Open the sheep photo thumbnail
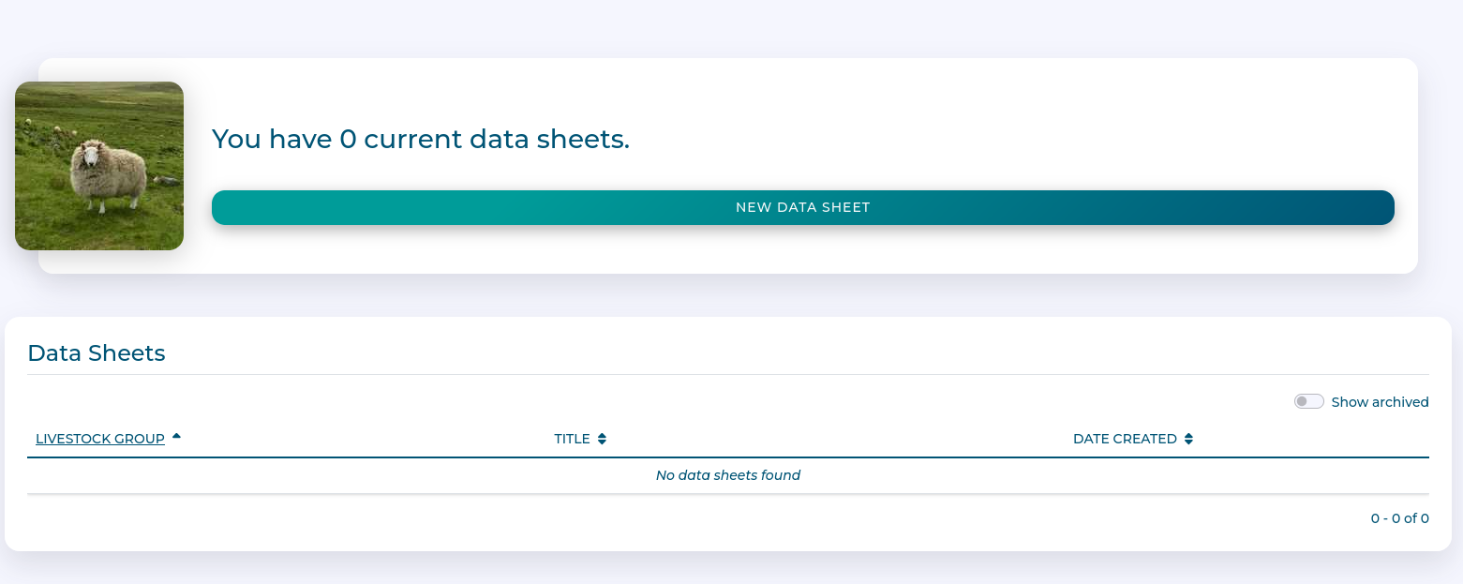 click(99, 166)
